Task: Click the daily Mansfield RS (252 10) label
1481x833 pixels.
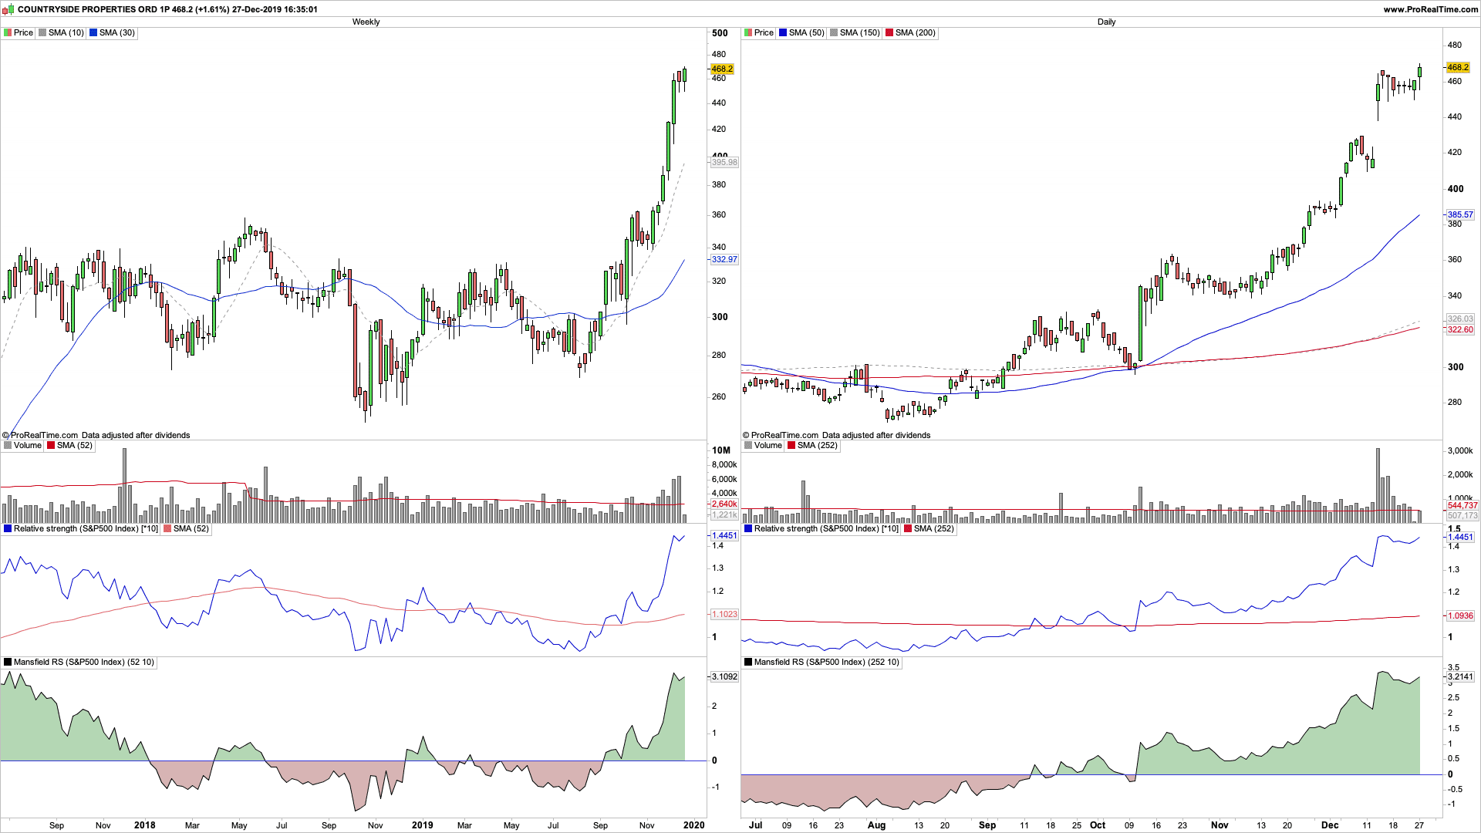Action: click(x=826, y=663)
